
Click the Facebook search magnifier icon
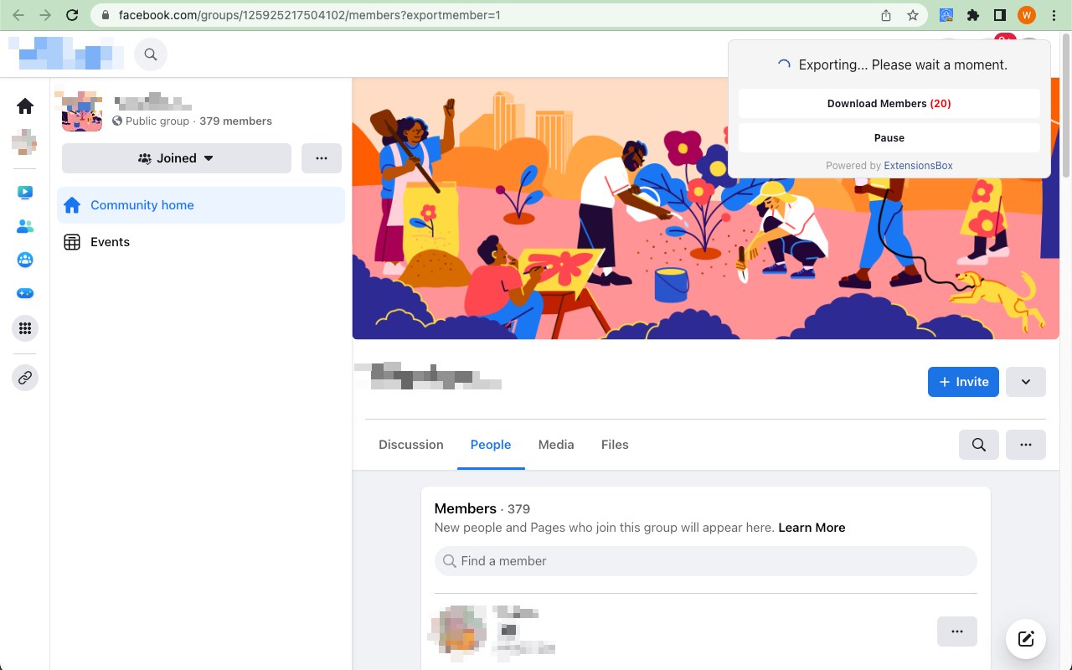[x=151, y=54]
